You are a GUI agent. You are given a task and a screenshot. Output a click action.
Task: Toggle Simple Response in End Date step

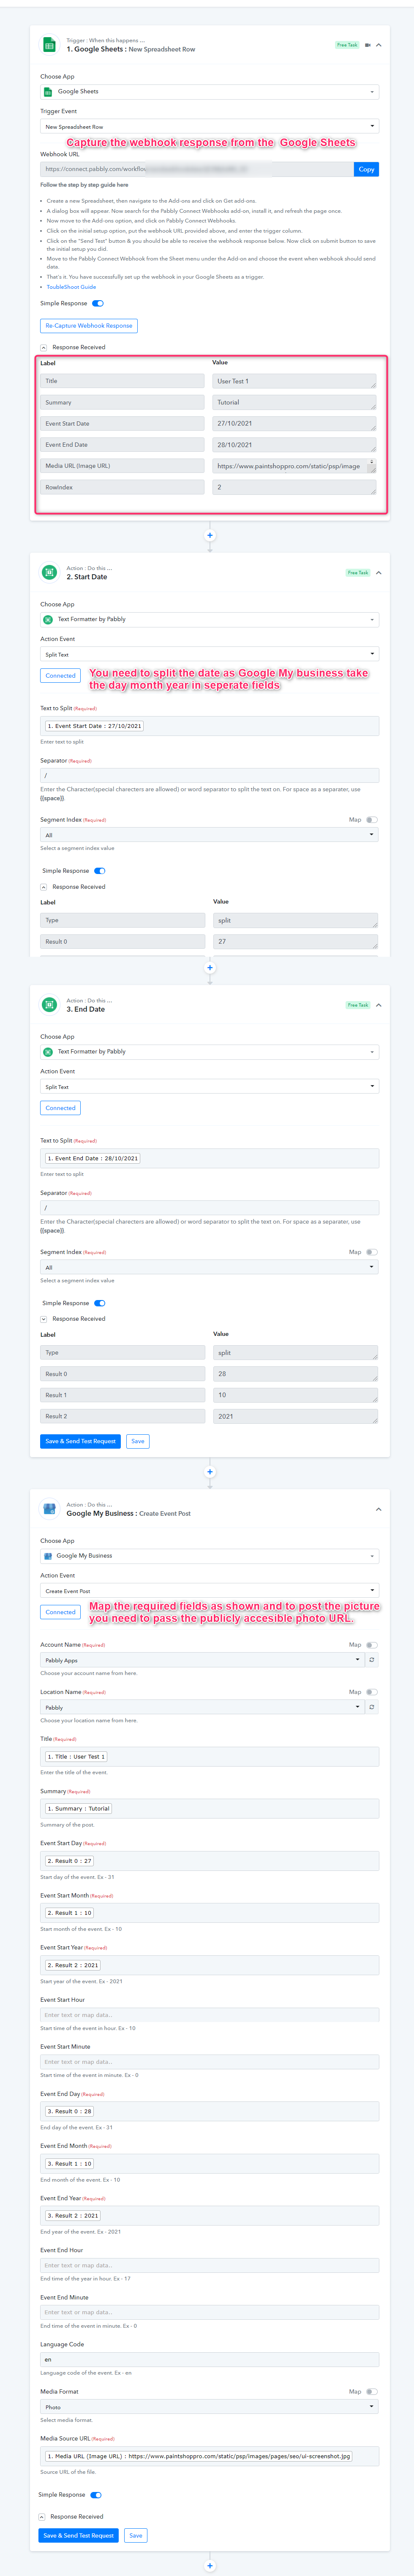coord(100,1303)
